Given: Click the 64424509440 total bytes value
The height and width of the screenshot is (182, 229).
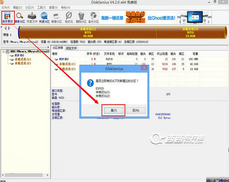Looking at the screenshot, I should [x=163, y=114].
